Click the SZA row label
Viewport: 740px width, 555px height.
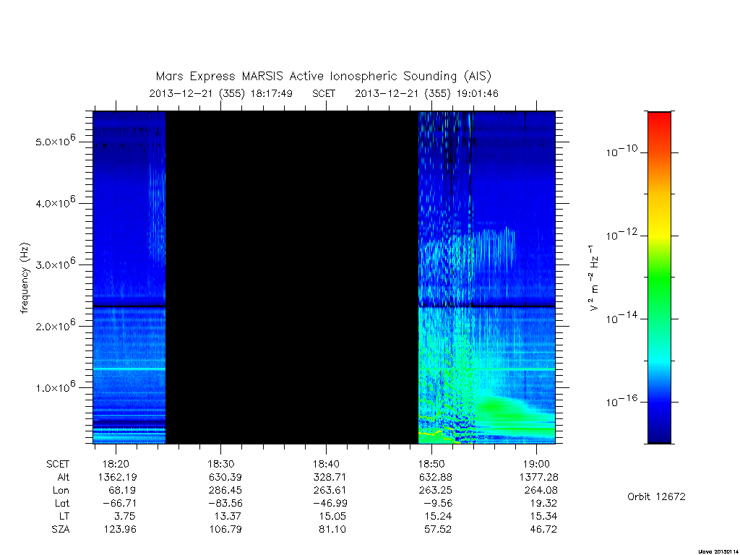point(61,529)
